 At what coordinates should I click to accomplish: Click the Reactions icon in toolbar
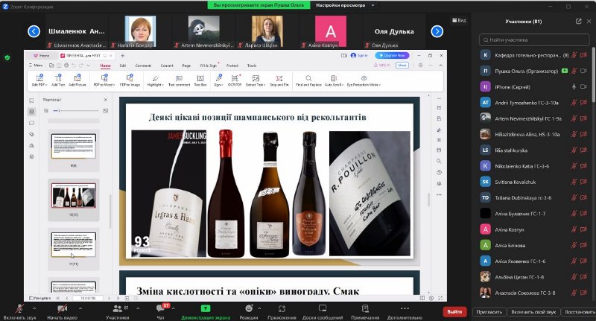click(248, 309)
